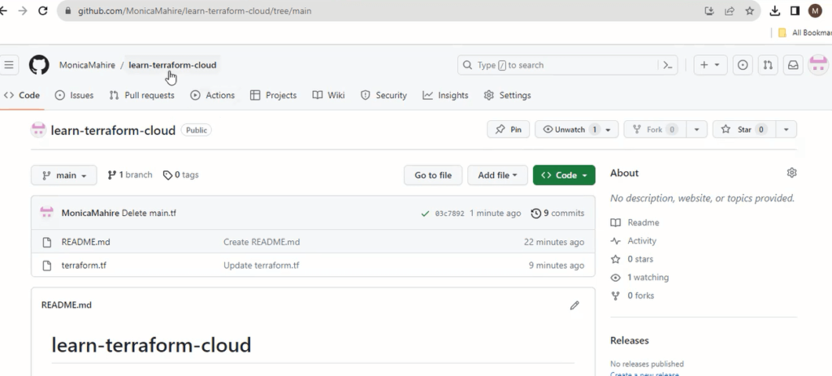
Task: Open the user avatar menu in the header
Action: pos(818,65)
